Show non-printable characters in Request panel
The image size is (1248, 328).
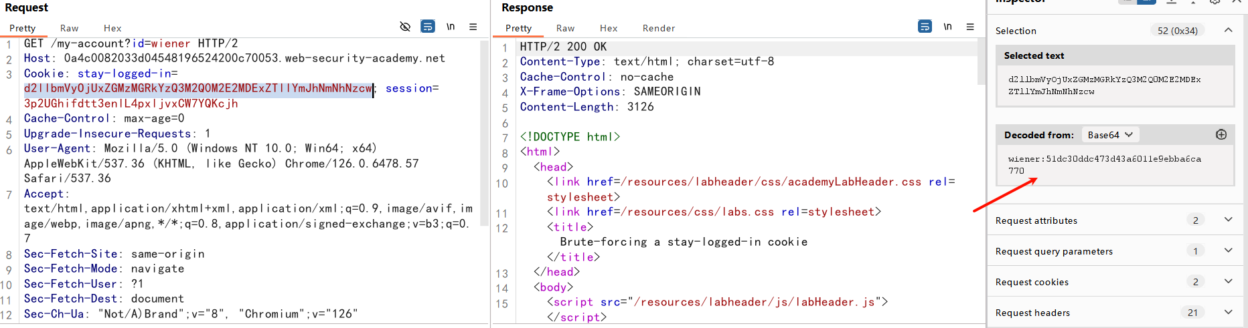(x=451, y=27)
